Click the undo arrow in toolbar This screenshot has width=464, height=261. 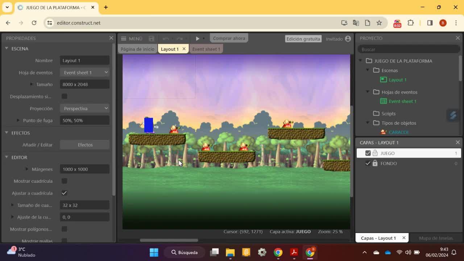click(166, 38)
